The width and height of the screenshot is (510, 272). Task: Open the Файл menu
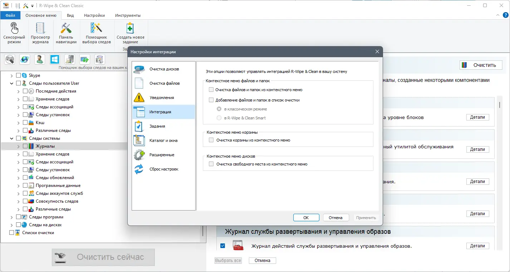coord(10,15)
